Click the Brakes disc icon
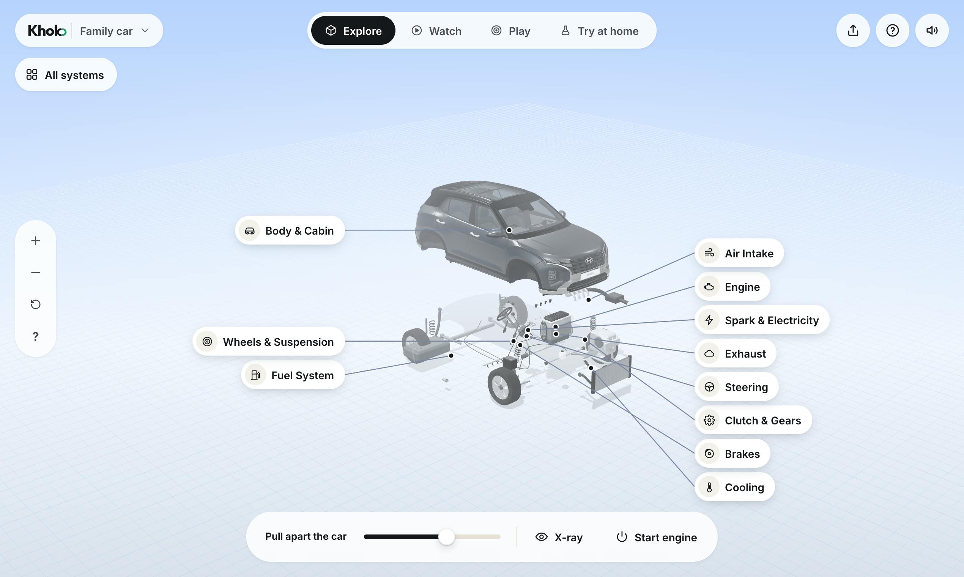This screenshot has width=964, height=577. pos(709,454)
